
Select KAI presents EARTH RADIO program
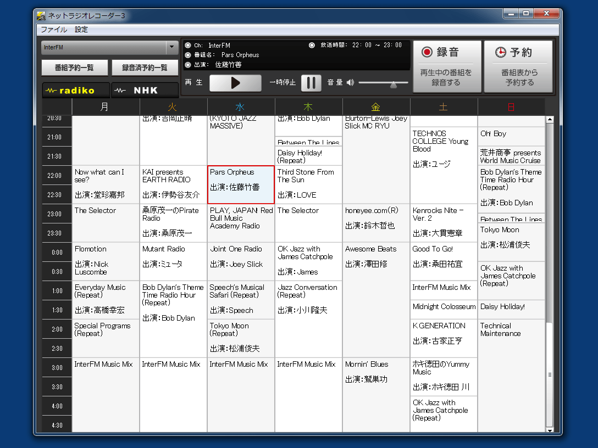pyautogui.click(x=174, y=184)
